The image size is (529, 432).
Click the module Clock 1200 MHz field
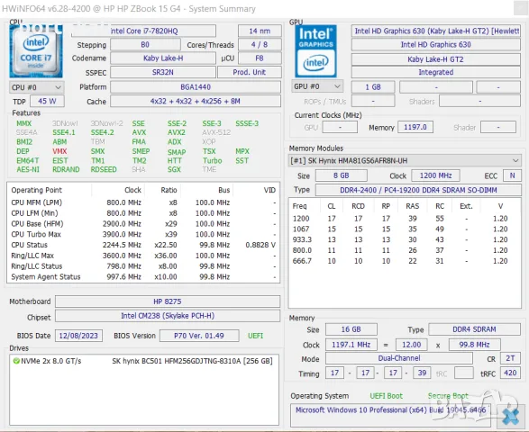pos(435,175)
